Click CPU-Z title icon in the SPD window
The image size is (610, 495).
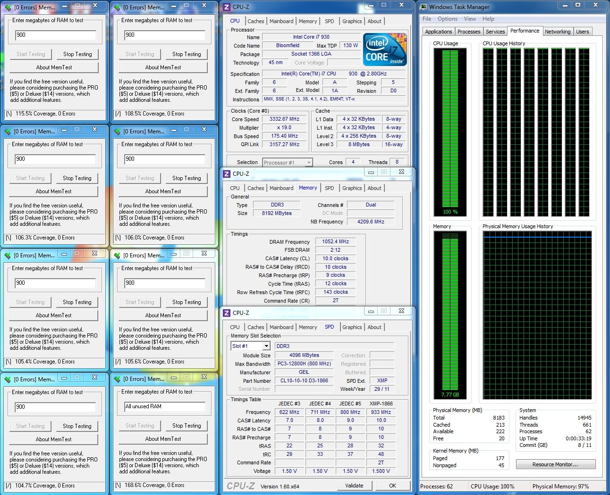(227, 313)
